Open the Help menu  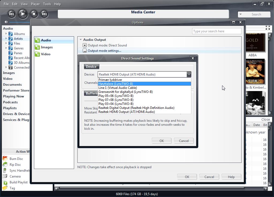pos(57,4)
